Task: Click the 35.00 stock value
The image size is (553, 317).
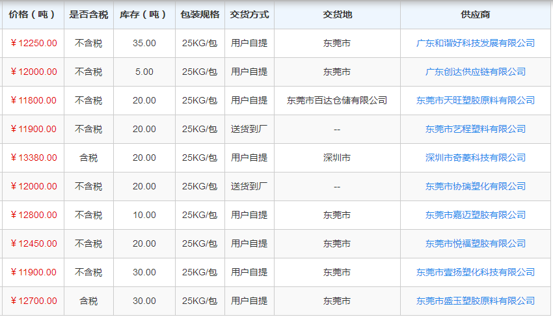Action: click(x=144, y=43)
